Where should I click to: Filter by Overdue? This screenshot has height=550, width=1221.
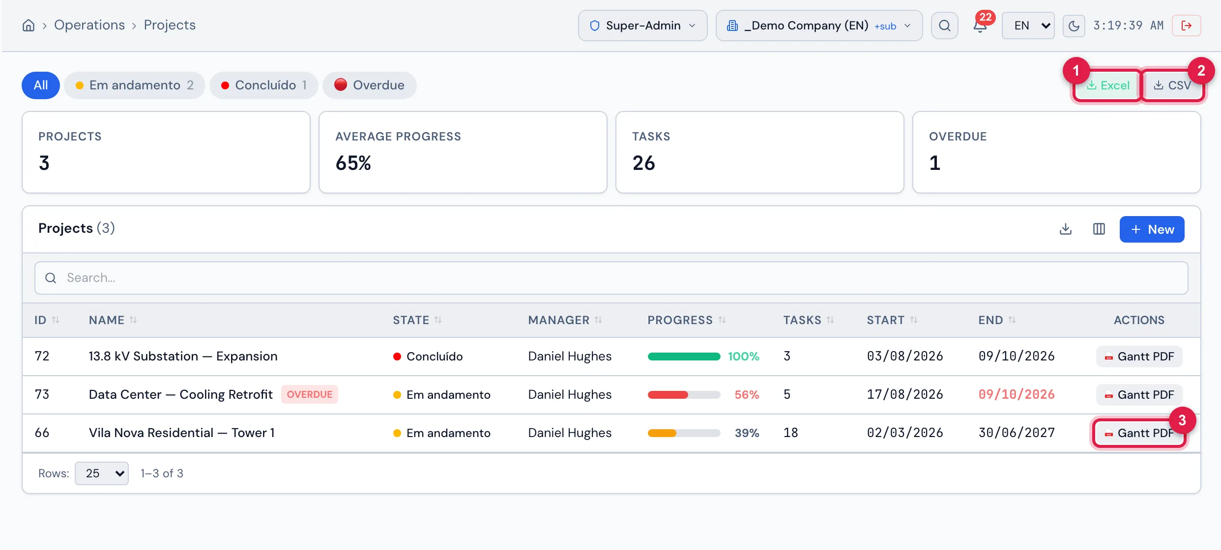(369, 85)
